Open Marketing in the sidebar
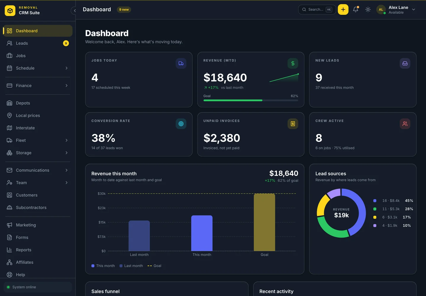Image resolution: width=426 pixels, height=296 pixels. point(38,225)
